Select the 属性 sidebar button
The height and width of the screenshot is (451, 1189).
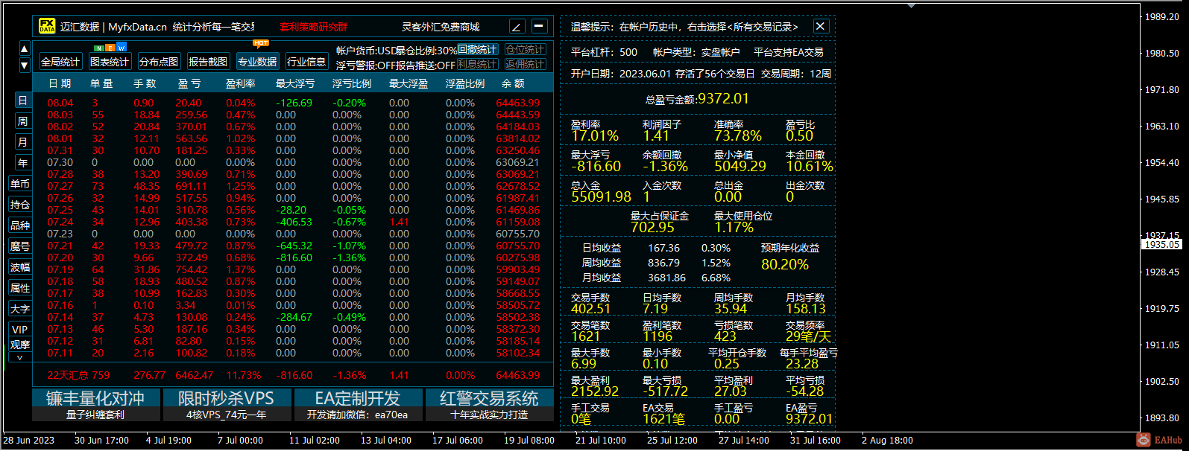click(x=20, y=288)
